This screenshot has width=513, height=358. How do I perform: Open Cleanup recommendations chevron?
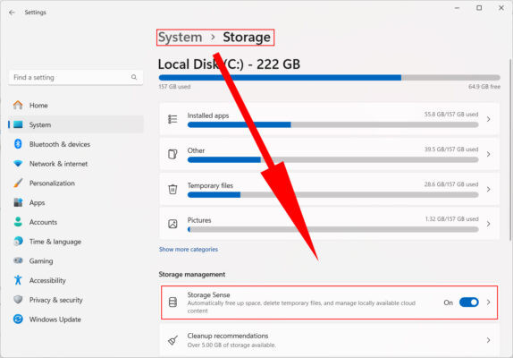point(489,340)
